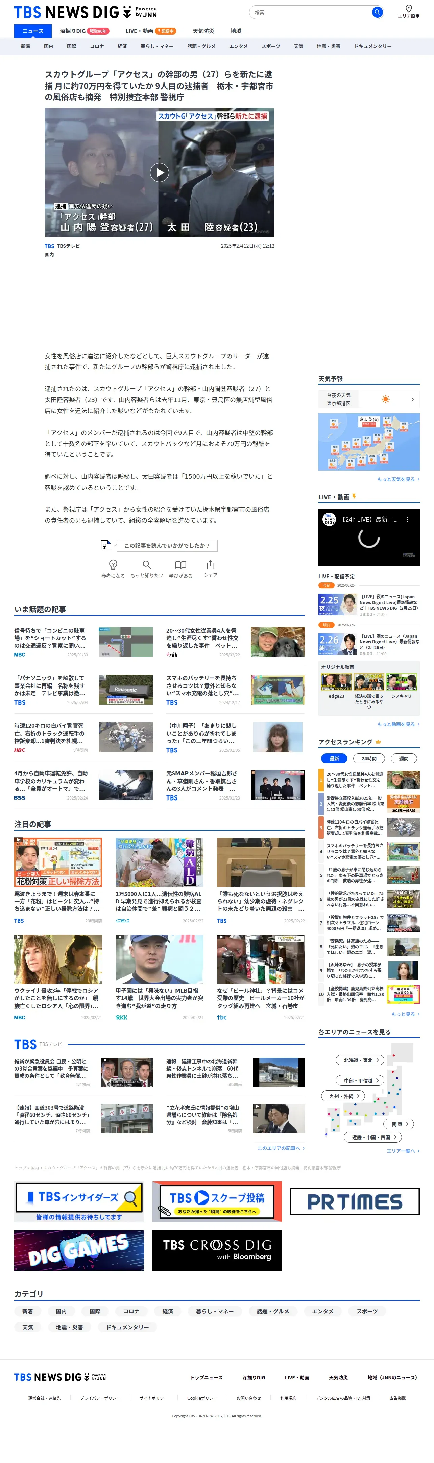Switch to the 地域 tab
This screenshot has width=434, height=1463.
pyautogui.click(x=236, y=31)
